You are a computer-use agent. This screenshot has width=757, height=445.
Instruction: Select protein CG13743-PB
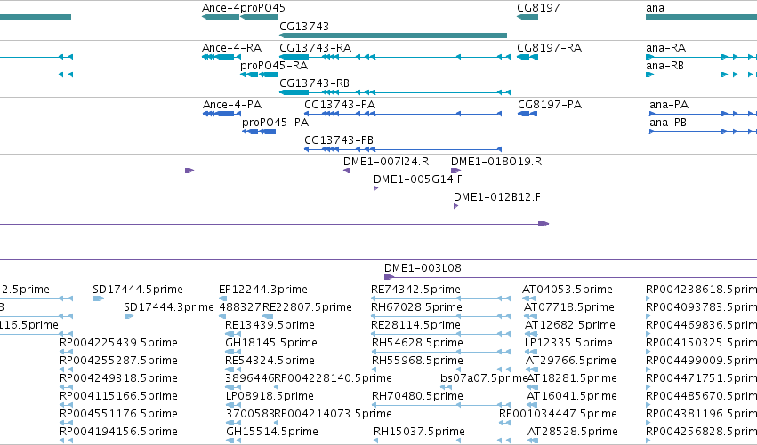403,149
